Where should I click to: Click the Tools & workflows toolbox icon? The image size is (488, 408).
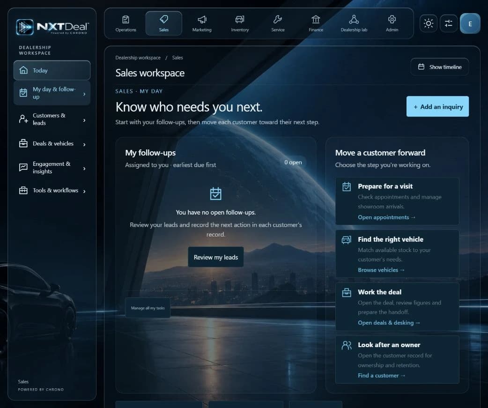point(23,190)
